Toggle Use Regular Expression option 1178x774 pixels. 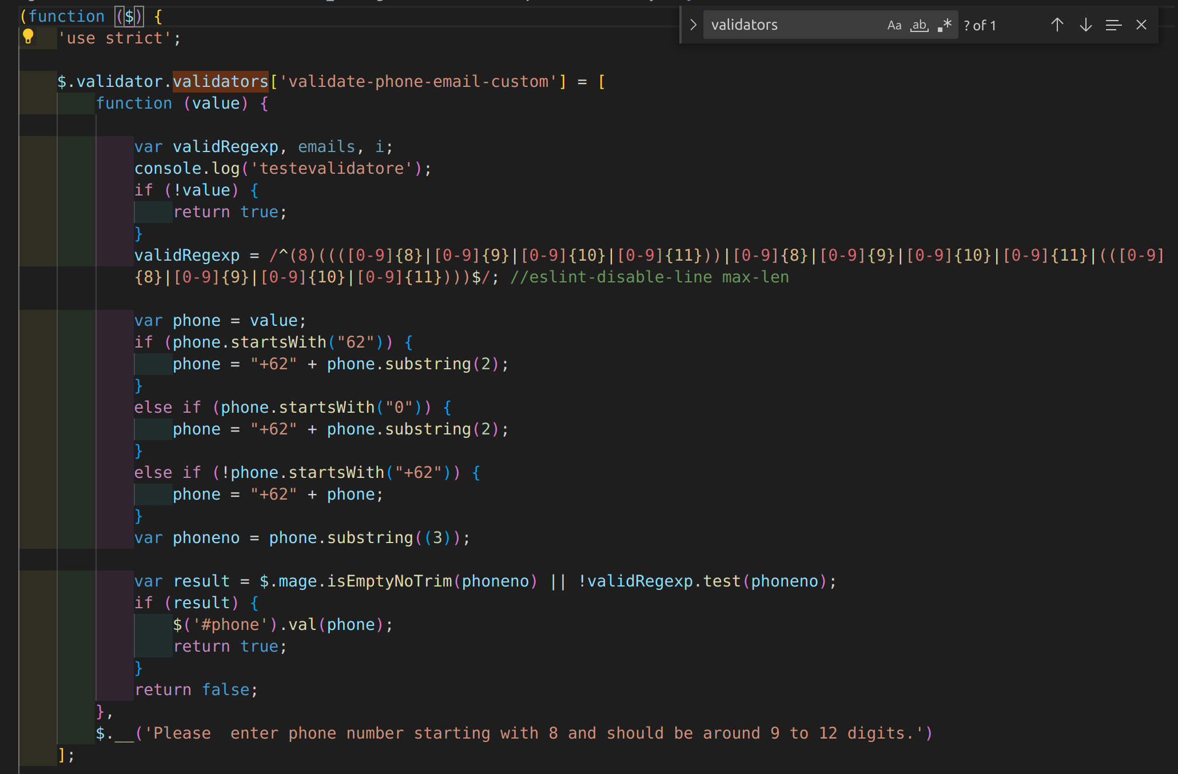click(945, 25)
